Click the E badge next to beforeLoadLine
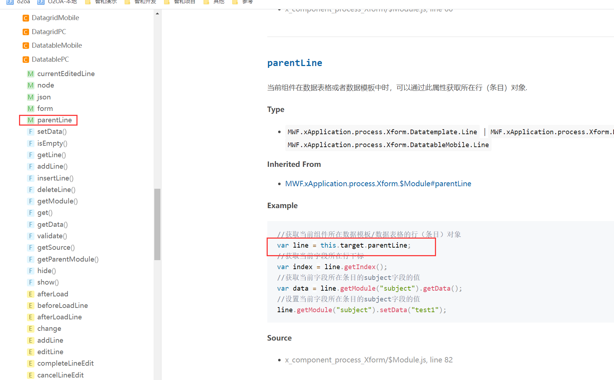The width and height of the screenshot is (614, 380). [x=31, y=306]
